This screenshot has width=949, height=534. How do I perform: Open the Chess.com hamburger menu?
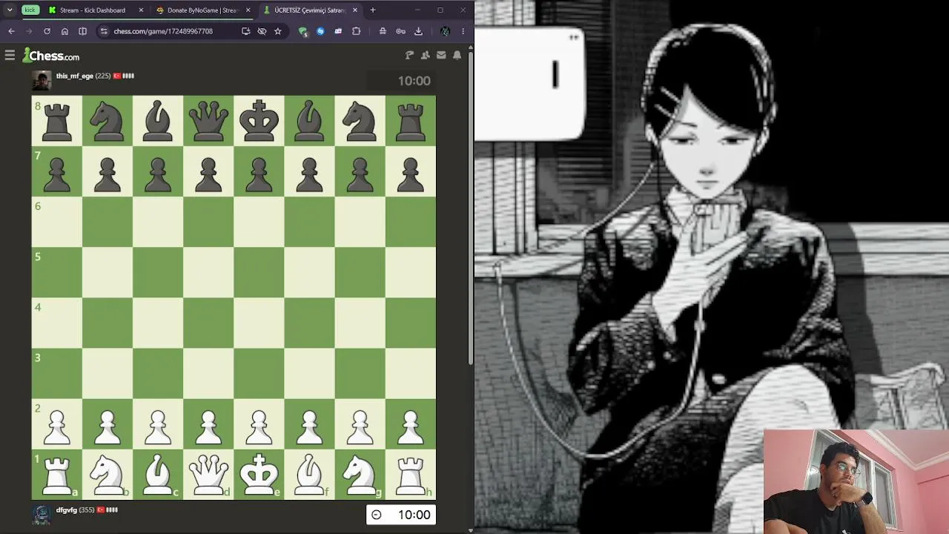click(x=10, y=55)
